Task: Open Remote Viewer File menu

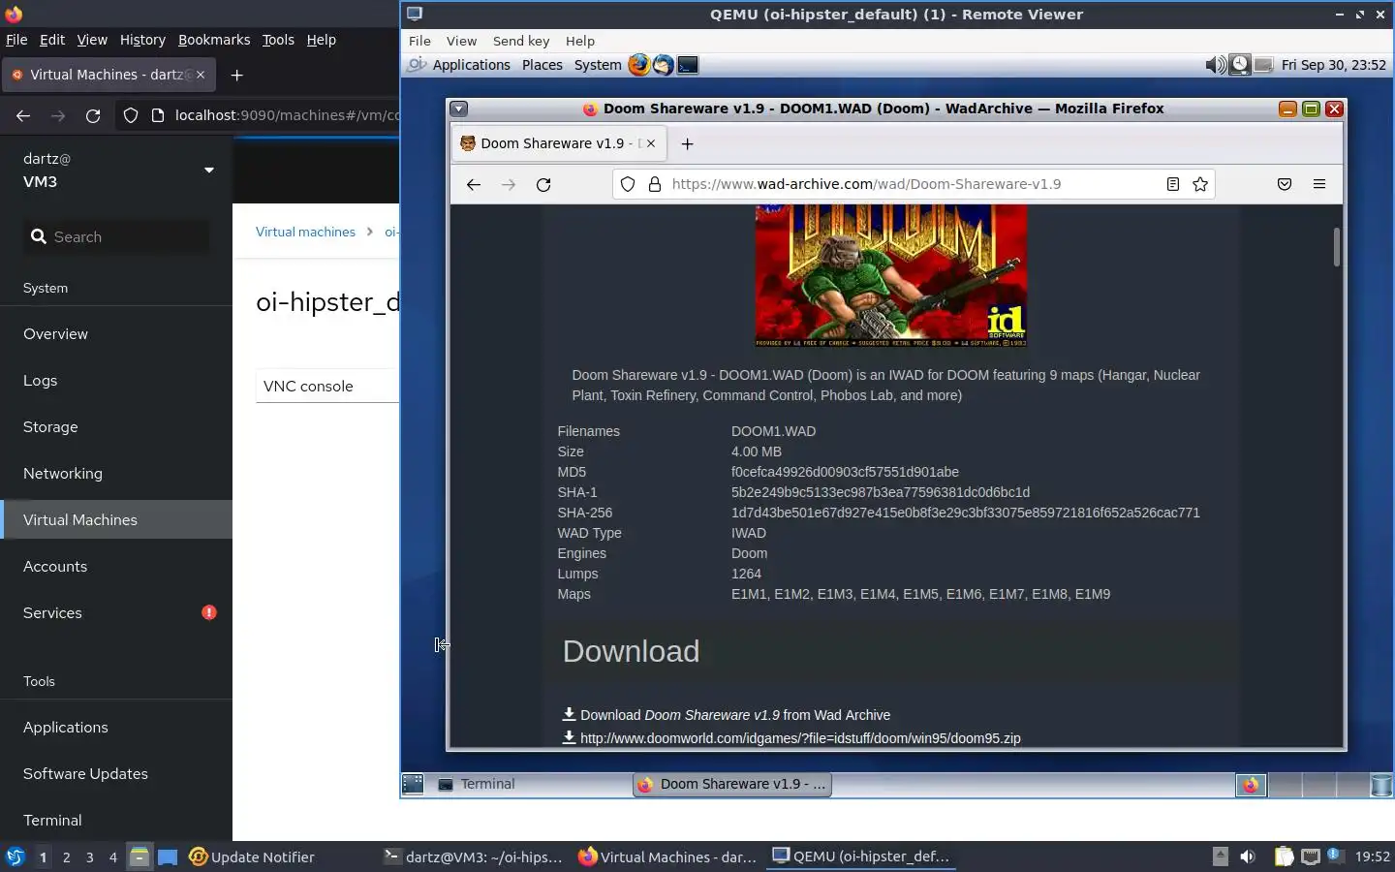Action: point(419,41)
